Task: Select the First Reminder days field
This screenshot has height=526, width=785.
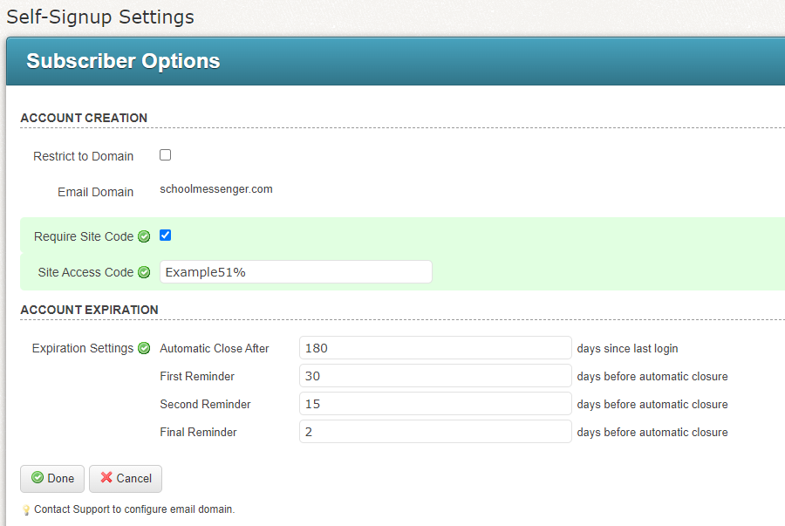Action: (x=435, y=376)
